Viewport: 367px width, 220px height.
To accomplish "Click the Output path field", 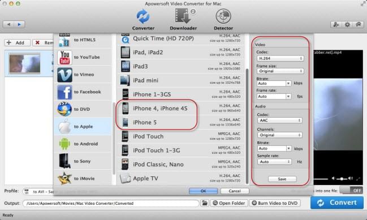I will point(111,203).
